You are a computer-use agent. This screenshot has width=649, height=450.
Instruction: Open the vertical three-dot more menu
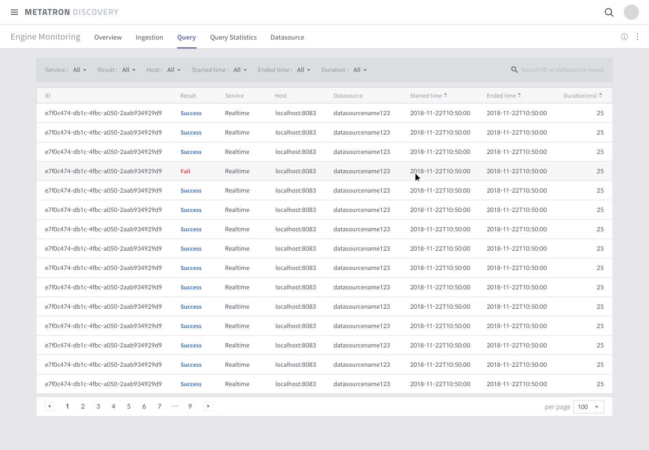pyautogui.click(x=637, y=37)
